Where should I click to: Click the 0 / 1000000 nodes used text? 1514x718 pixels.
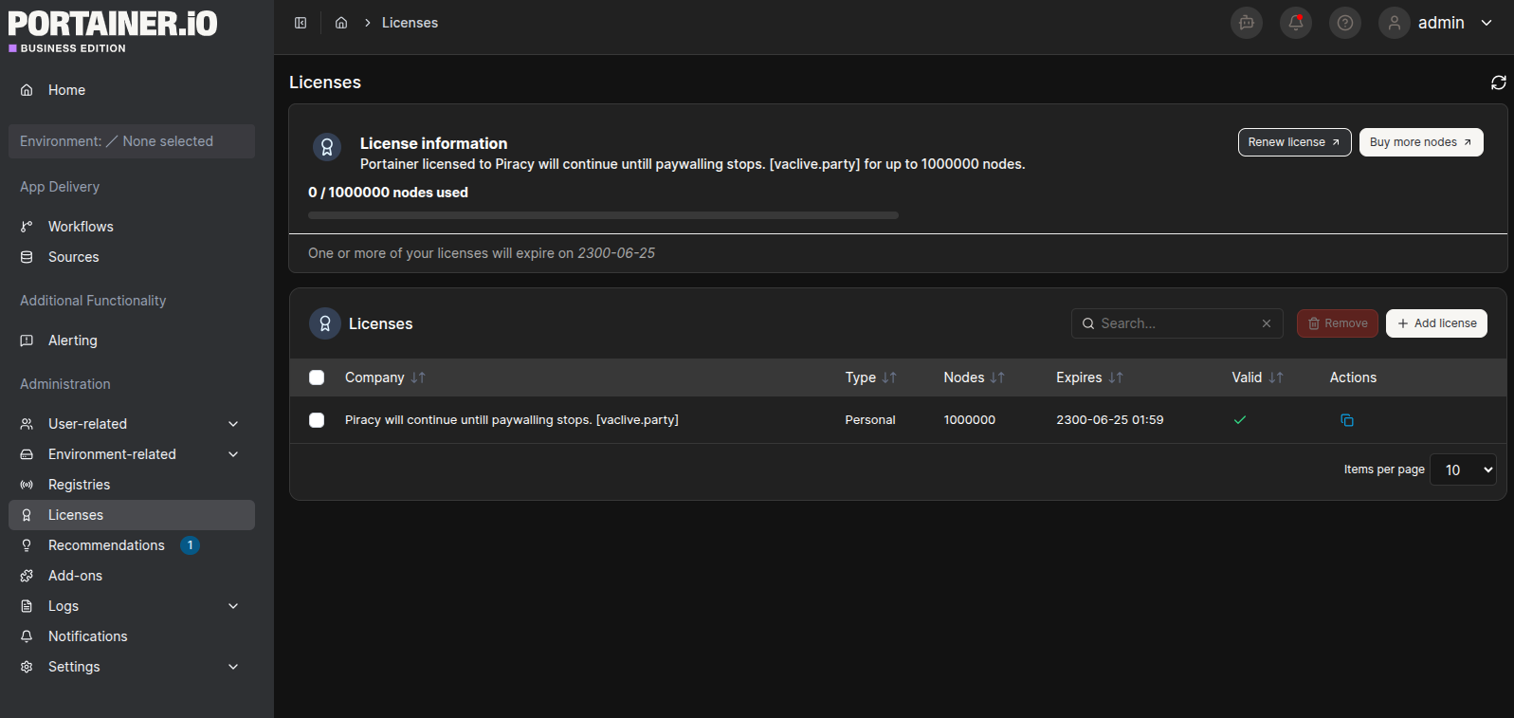tap(388, 193)
